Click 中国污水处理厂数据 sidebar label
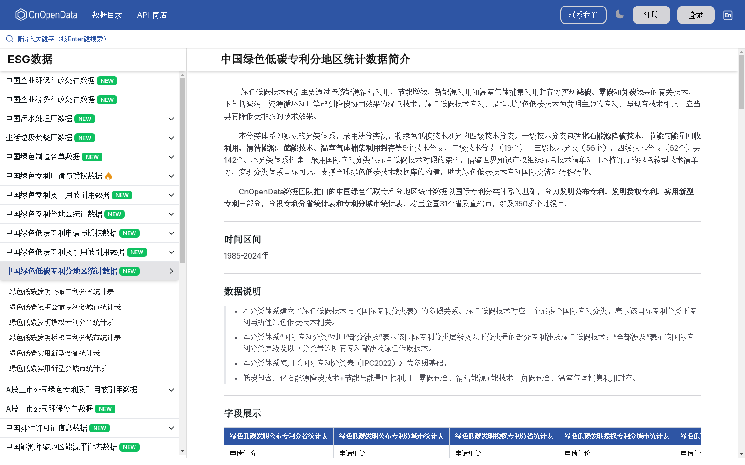Viewport: 745px width, 465px height. [x=39, y=119]
